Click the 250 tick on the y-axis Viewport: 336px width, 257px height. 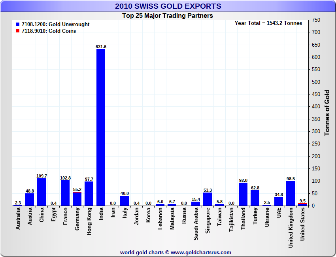(x=316, y=144)
